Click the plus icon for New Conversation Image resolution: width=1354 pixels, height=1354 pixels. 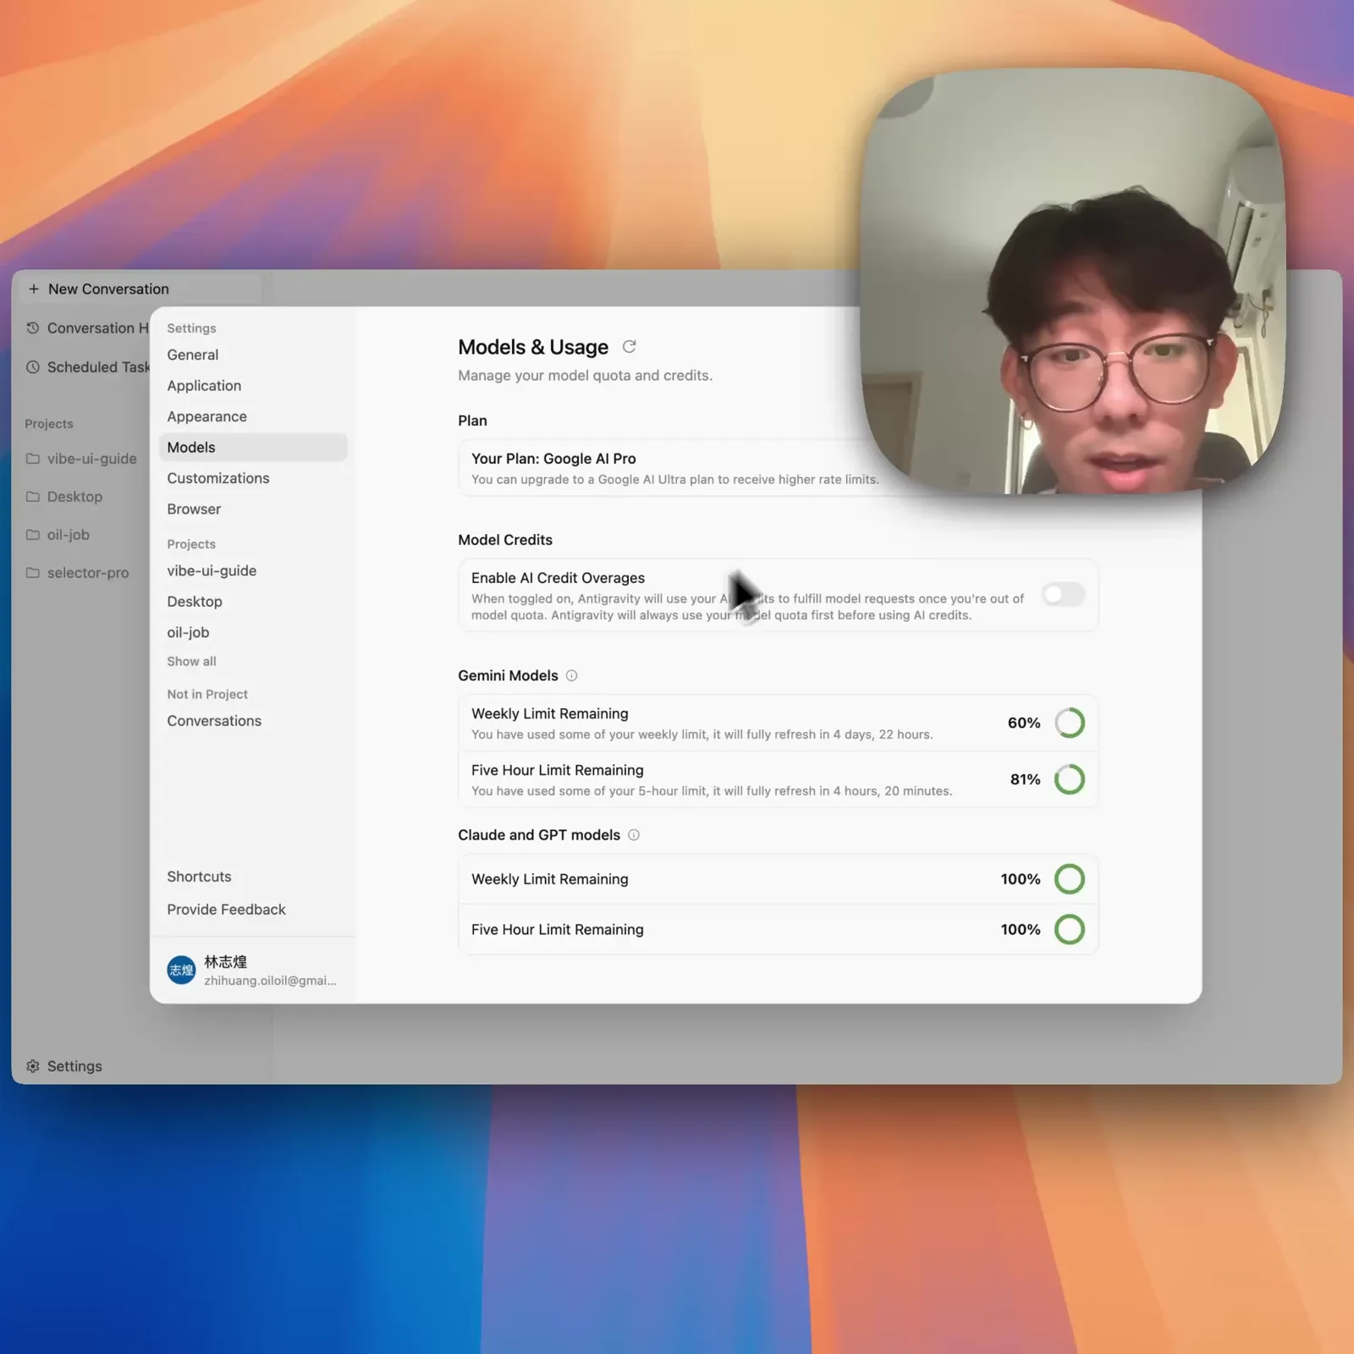tap(34, 289)
